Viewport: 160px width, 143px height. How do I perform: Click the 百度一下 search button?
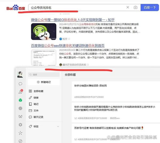coord(150,7)
